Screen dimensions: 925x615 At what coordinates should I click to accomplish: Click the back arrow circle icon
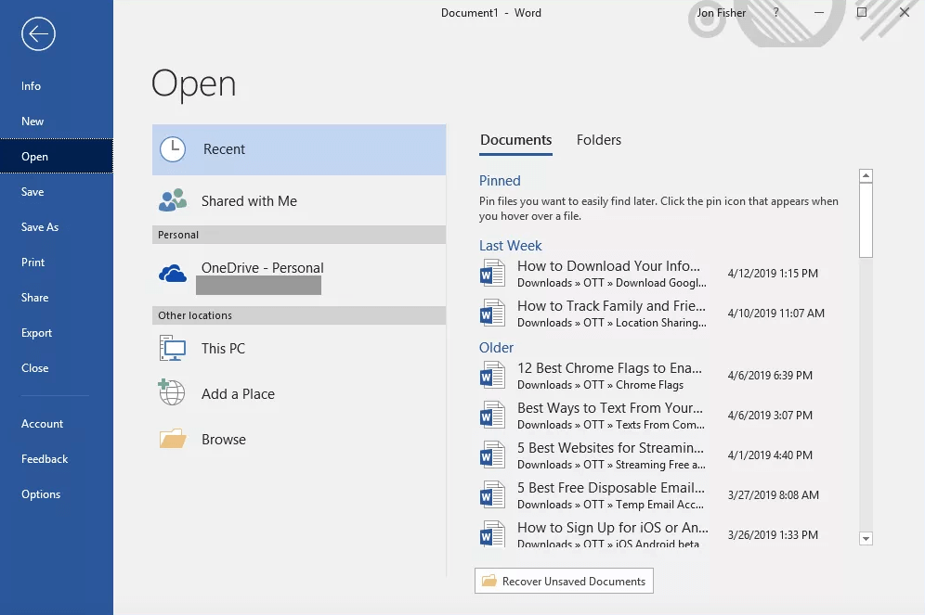(x=38, y=34)
